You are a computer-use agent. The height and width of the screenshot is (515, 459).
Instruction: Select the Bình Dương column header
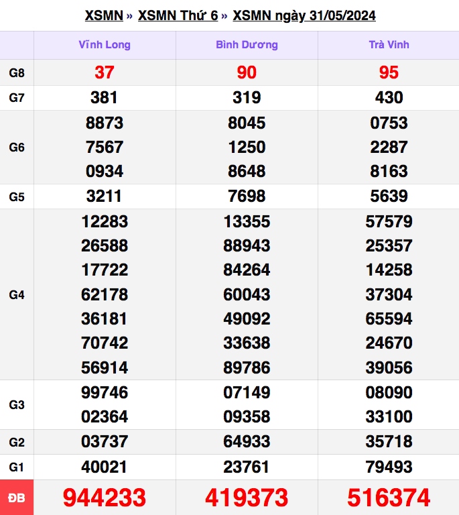(x=247, y=45)
